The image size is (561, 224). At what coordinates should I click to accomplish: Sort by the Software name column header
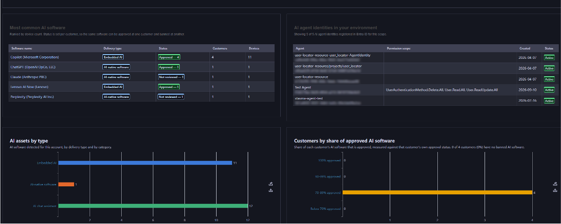22,48
